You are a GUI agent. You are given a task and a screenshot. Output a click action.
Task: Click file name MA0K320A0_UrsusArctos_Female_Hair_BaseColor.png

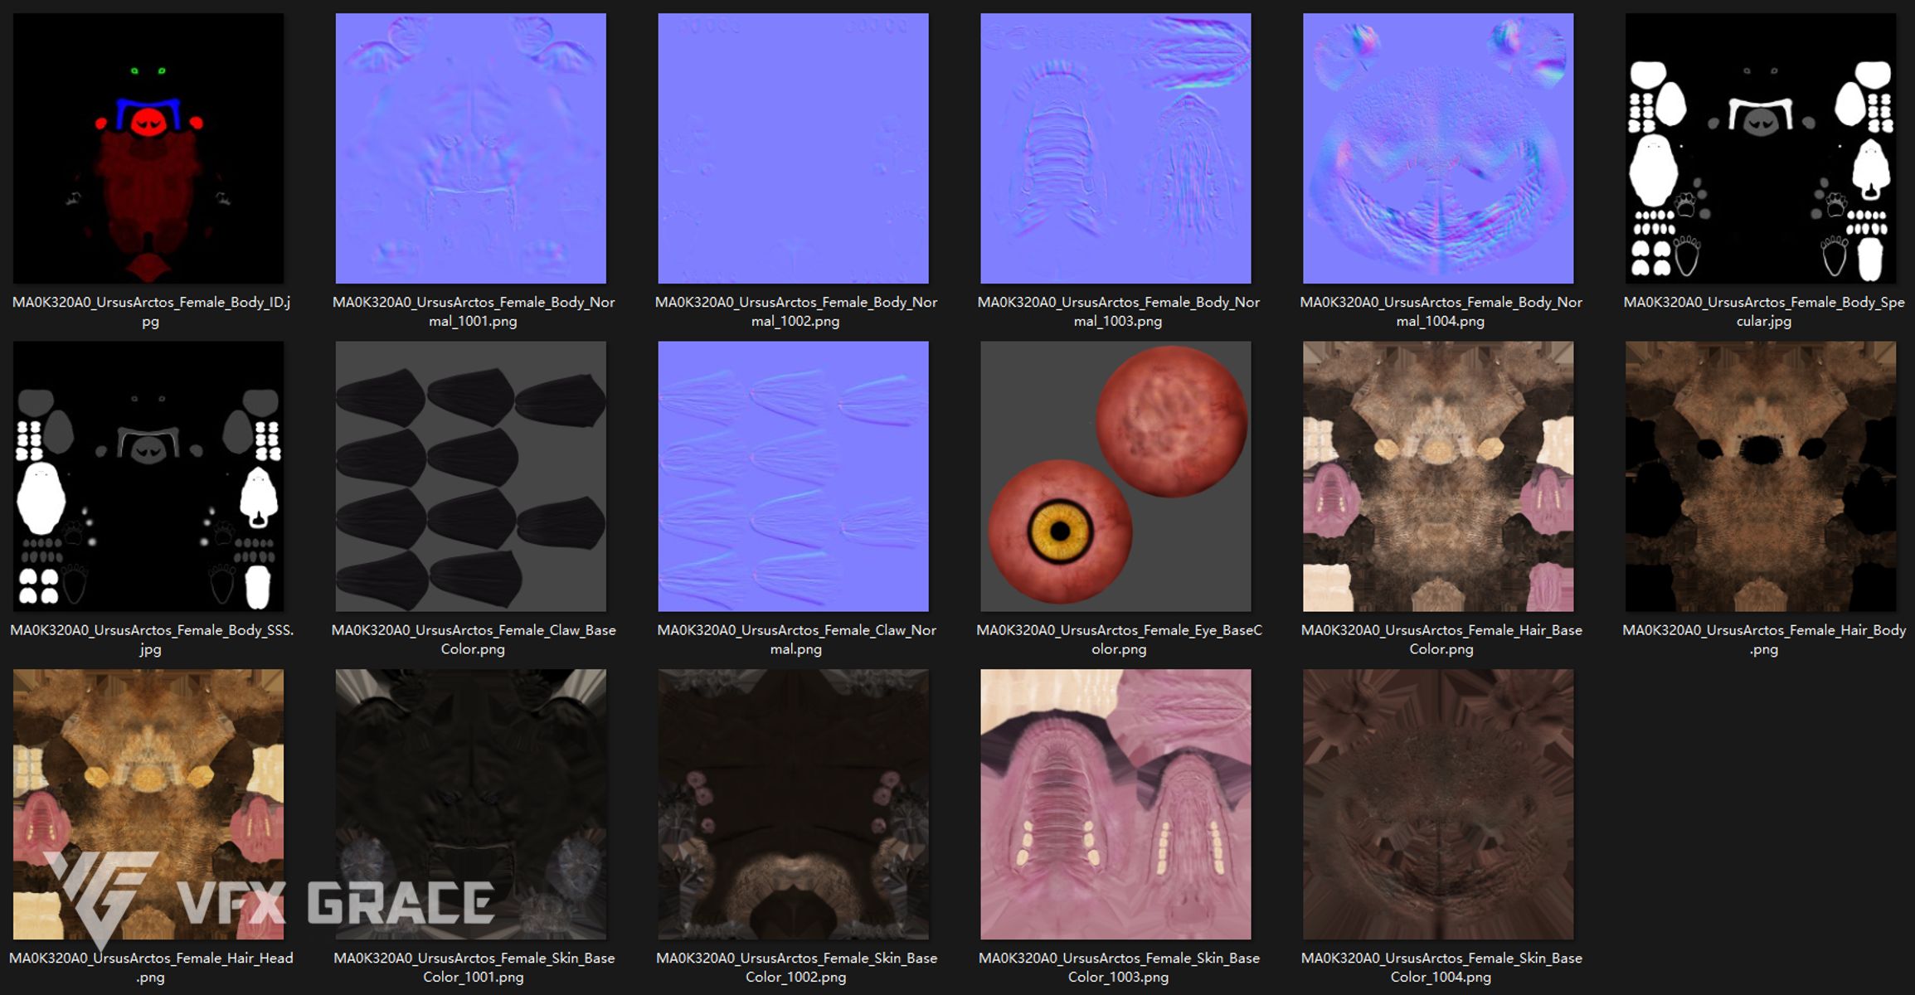coord(1441,639)
